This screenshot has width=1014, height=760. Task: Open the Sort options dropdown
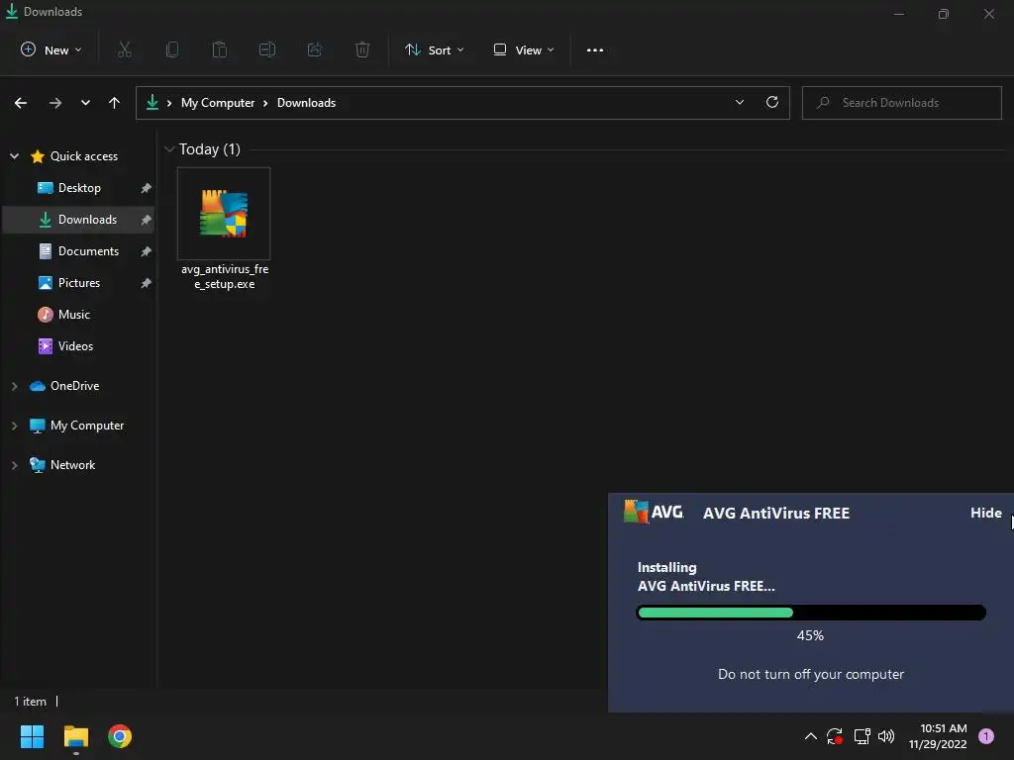[434, 49]
